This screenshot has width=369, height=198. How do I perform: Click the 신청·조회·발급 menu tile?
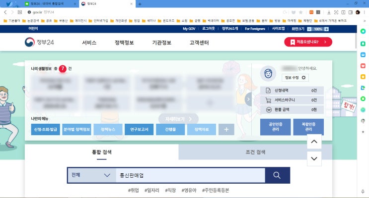(45, 130)
